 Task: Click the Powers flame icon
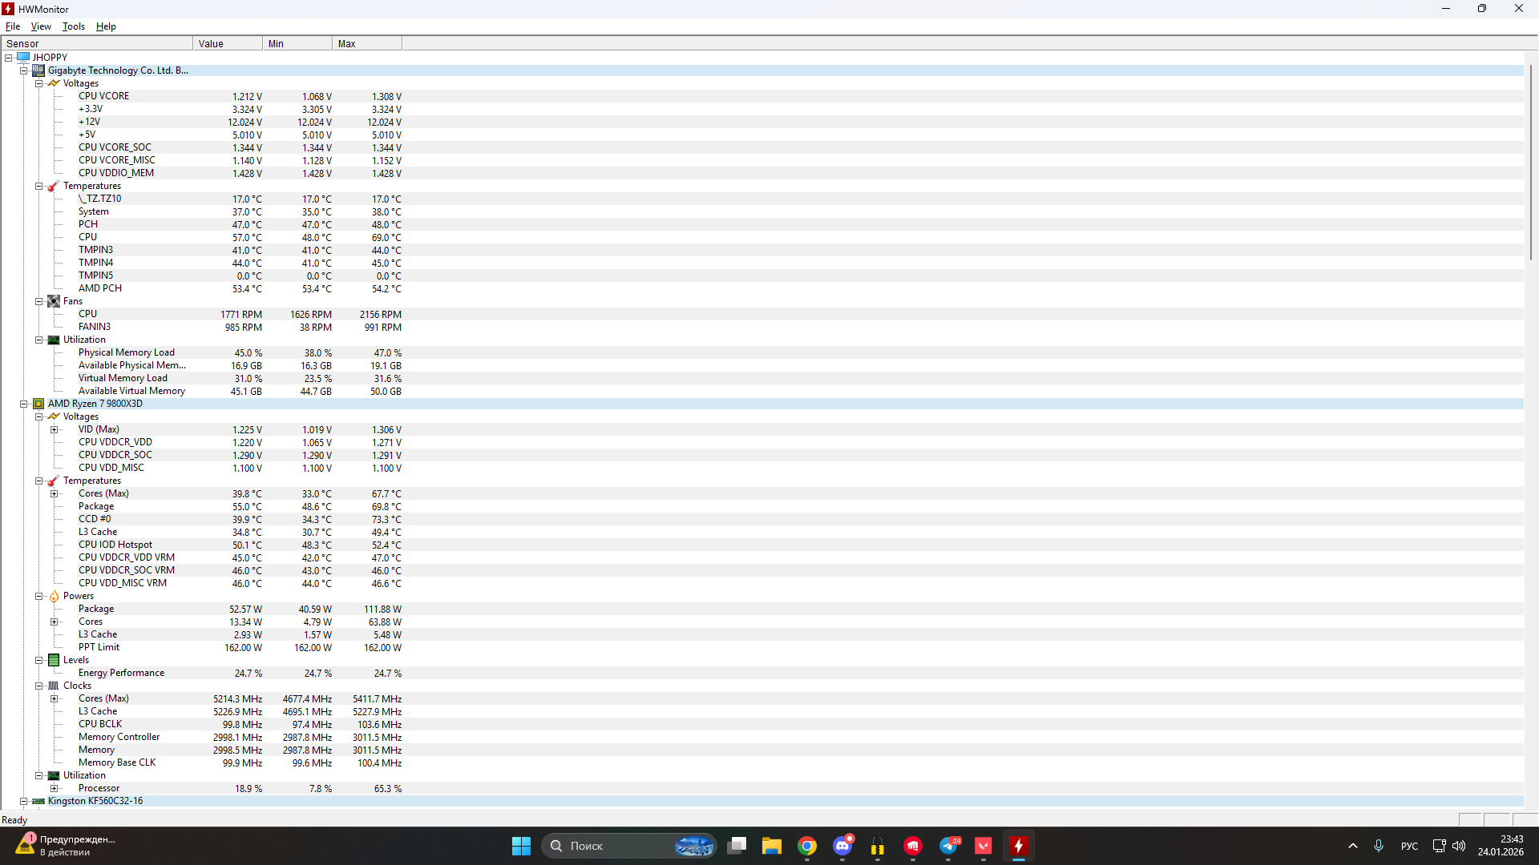pyautogui.click(x=54, y=596)
